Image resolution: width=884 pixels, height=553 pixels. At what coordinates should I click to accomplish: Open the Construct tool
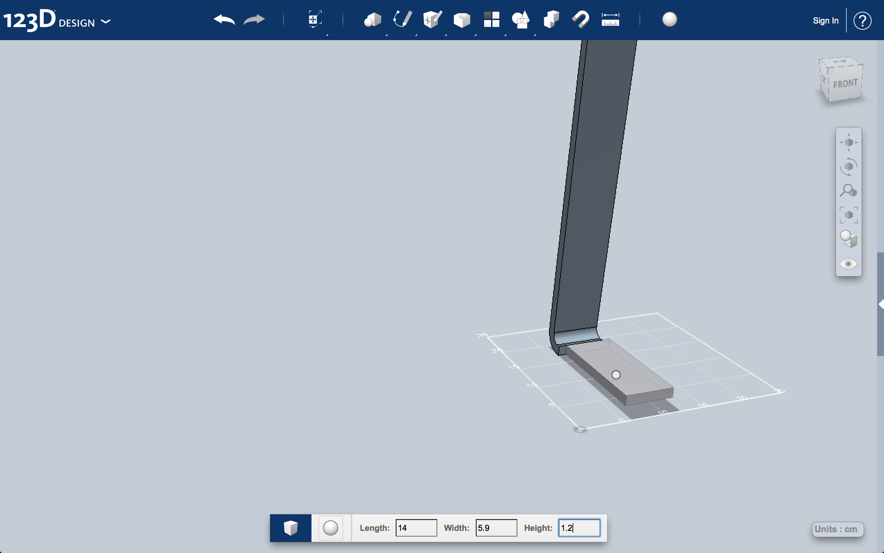click(432, 19)
